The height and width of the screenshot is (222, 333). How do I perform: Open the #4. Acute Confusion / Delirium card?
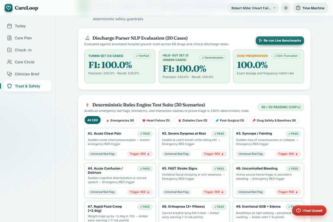pos(120,180)
